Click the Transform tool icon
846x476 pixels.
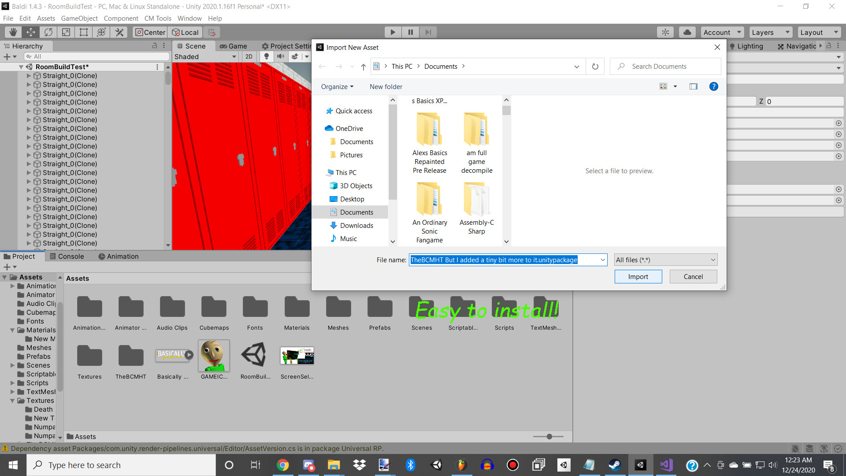tap(102, 32)
